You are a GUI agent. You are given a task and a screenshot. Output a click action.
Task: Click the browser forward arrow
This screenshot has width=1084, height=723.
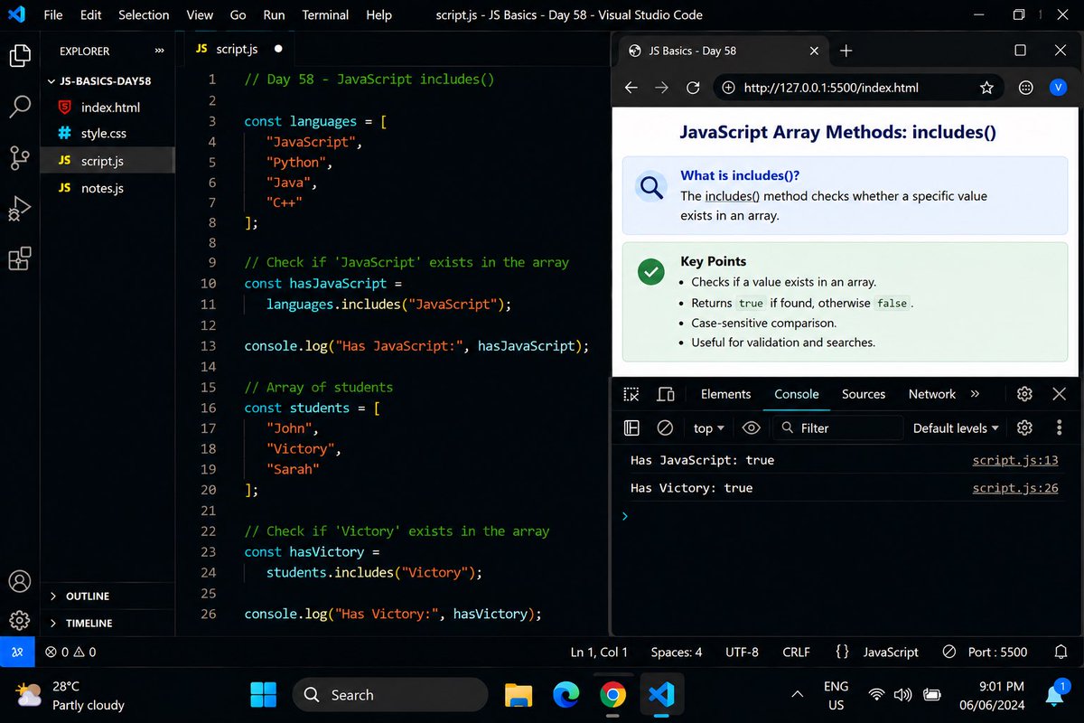point(662,88)
